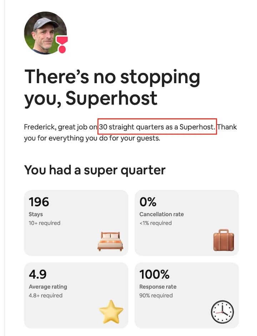
Task: Click the 4.9 rating value
Action: (37, 274)
